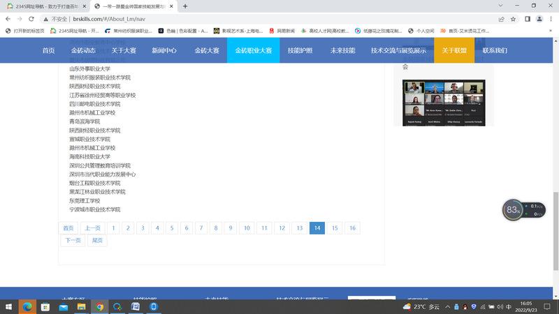Click the 下一页 next page button

coord(72,241)
